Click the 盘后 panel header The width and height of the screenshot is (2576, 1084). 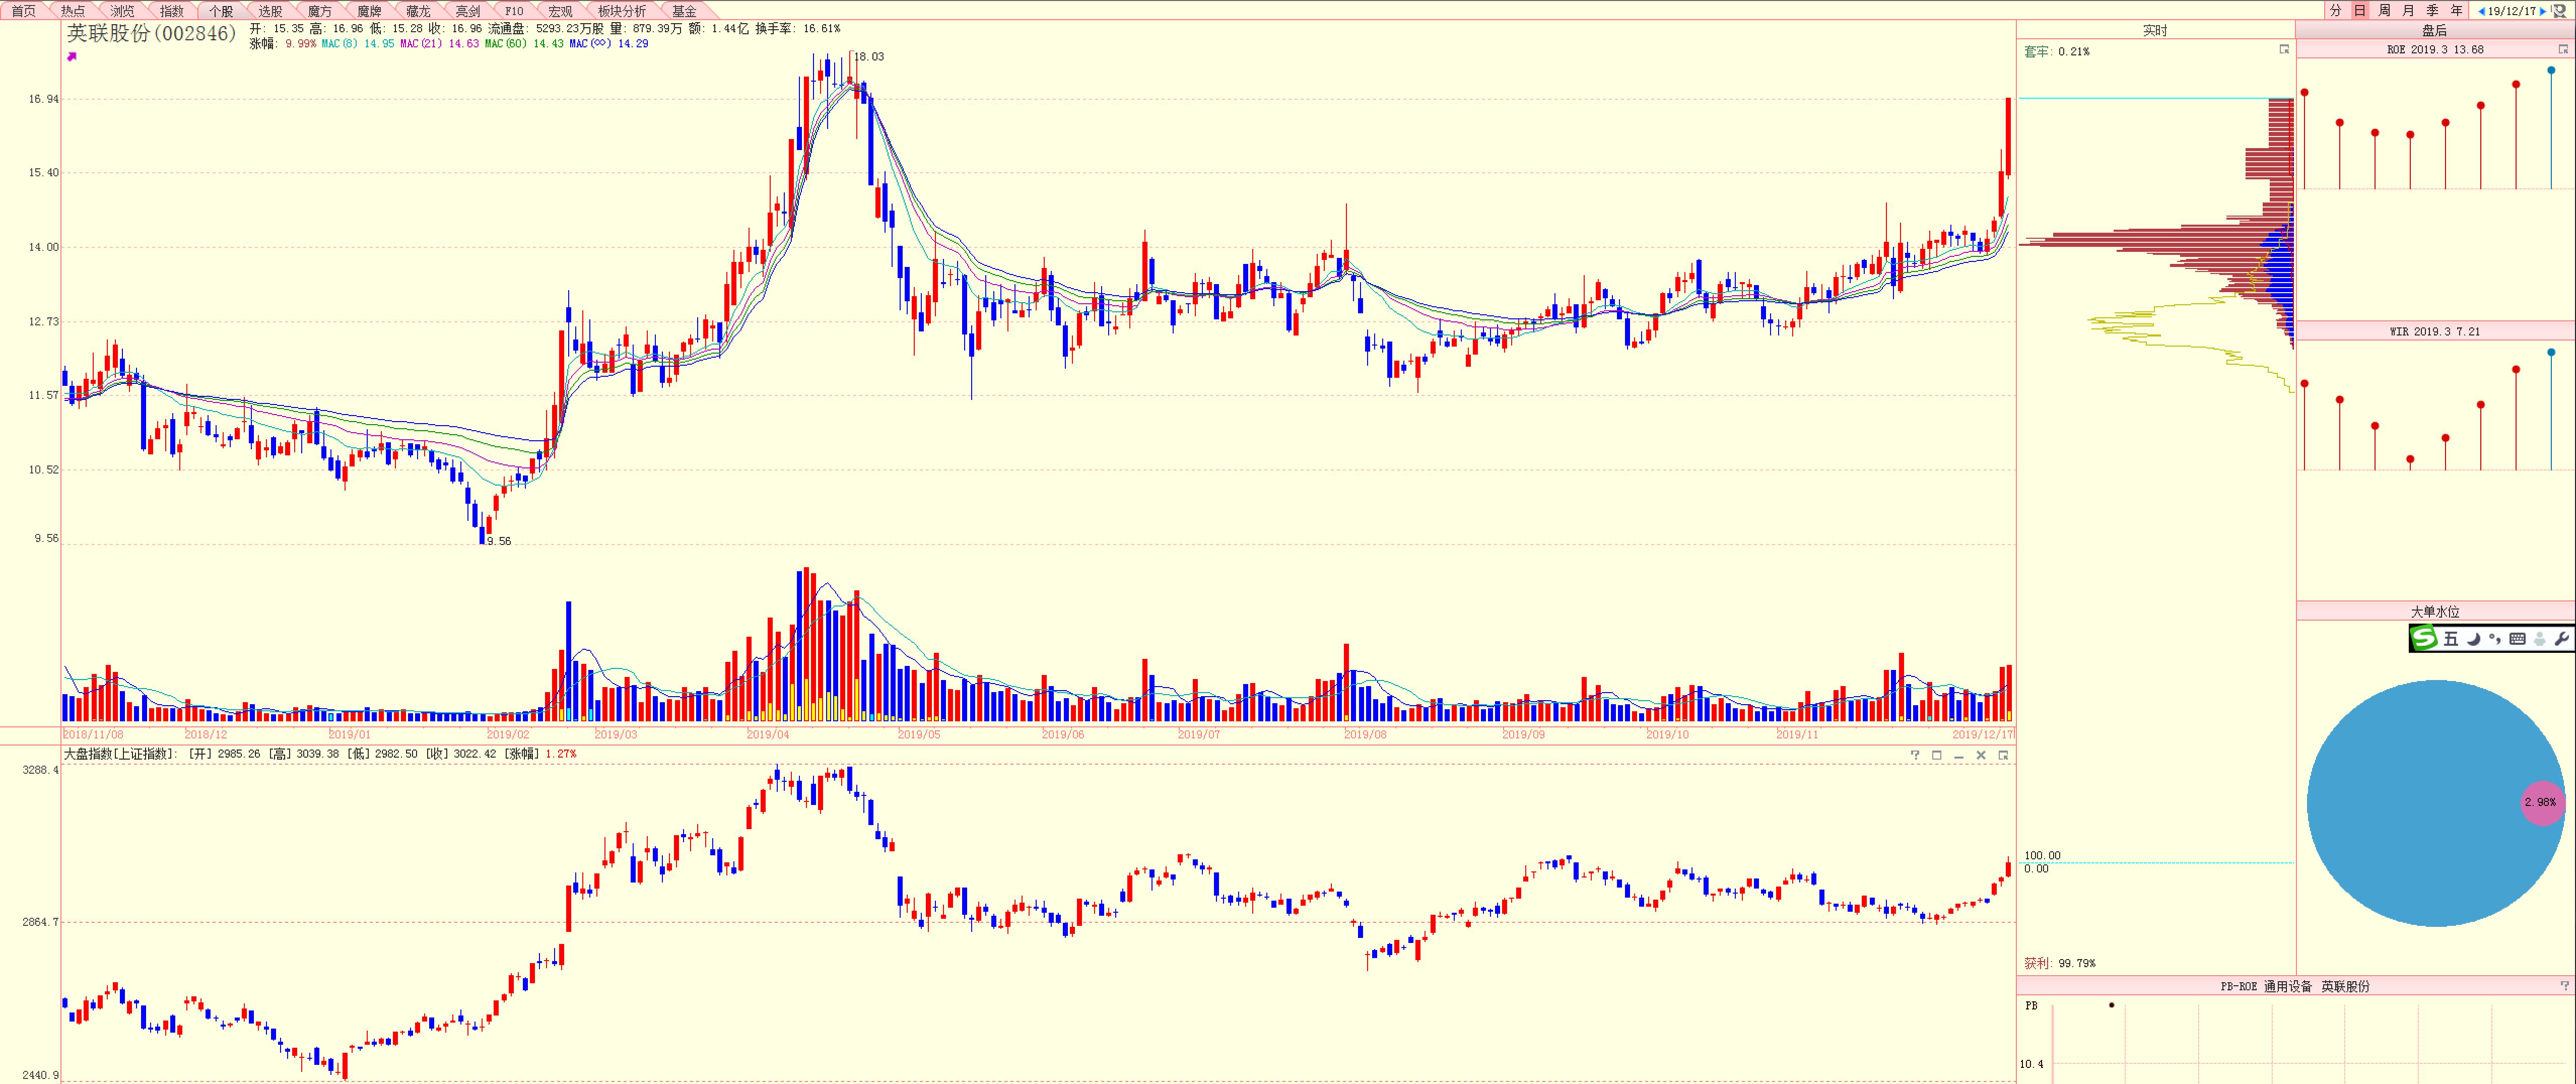pyautogui.click(x=2434, y=30)
